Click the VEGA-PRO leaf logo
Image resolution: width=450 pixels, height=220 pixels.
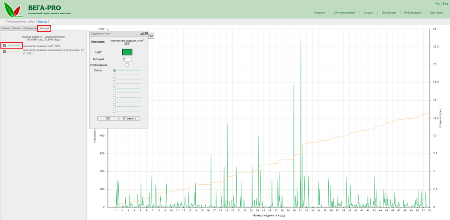point(12,10)
